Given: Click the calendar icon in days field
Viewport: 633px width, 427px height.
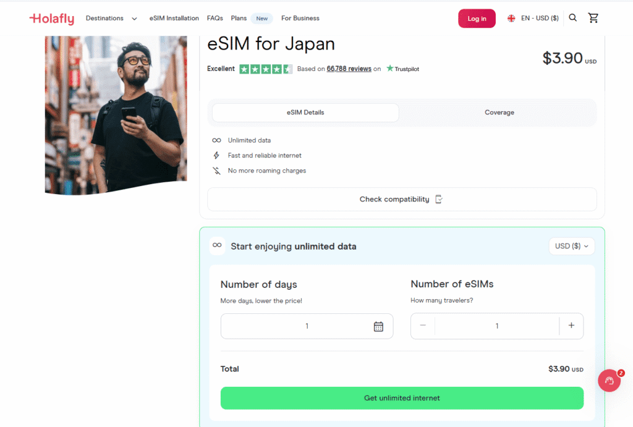Looking at the screenshot, I should click(x=379, y=326).
